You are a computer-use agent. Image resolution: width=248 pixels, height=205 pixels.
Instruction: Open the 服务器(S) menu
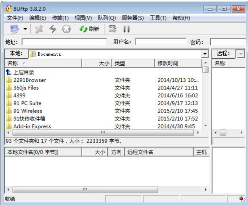133,18
